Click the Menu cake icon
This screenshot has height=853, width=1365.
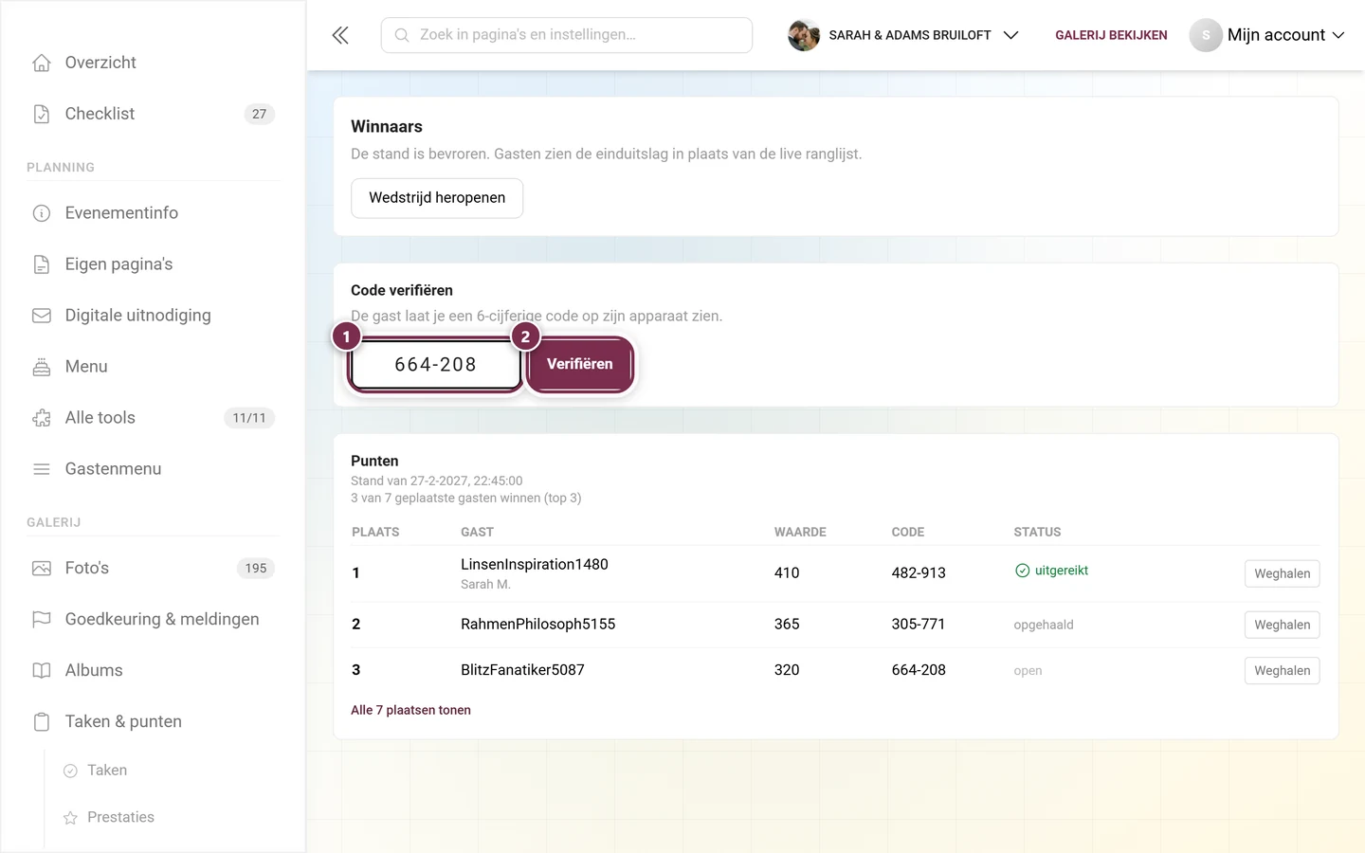coord(42,367)
